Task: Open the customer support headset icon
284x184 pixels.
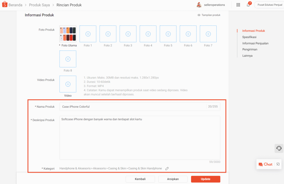Action: 279,148
